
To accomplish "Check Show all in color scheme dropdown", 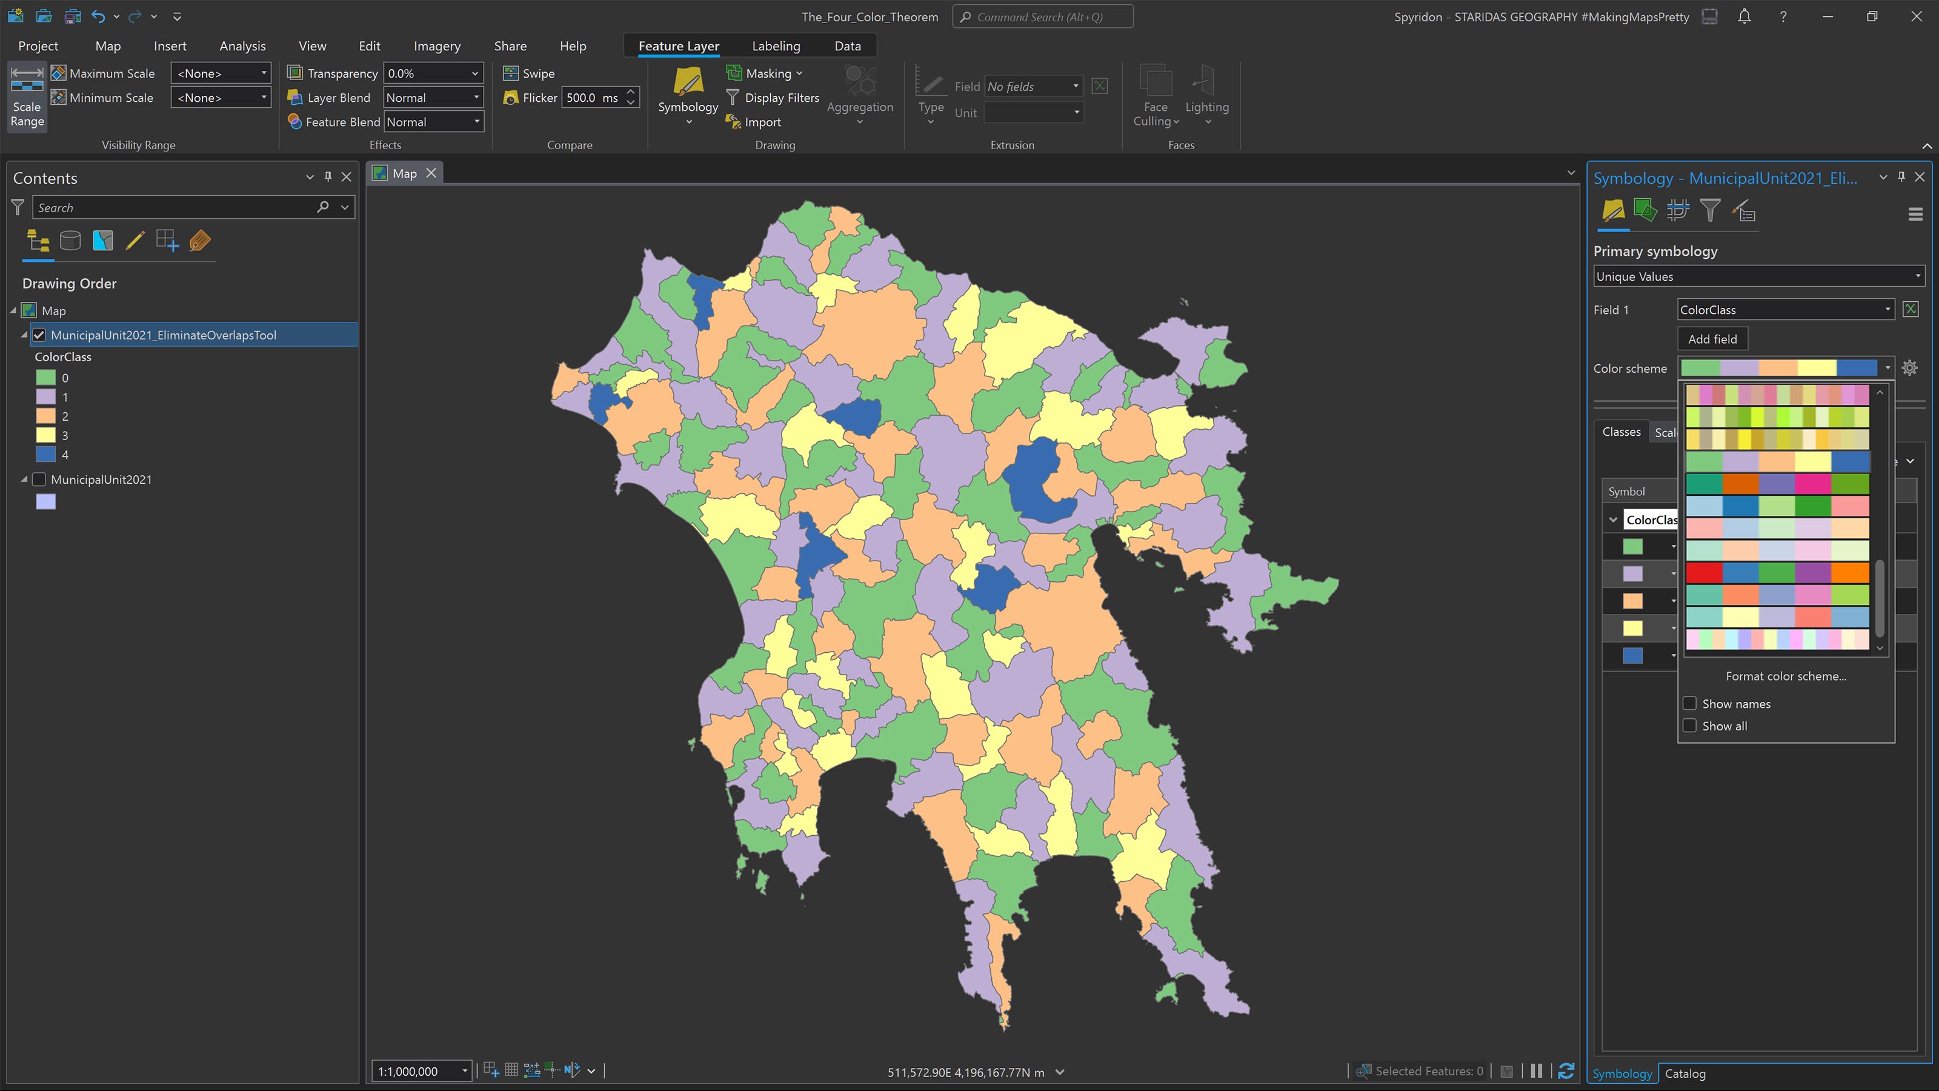I will (1690, 725).
